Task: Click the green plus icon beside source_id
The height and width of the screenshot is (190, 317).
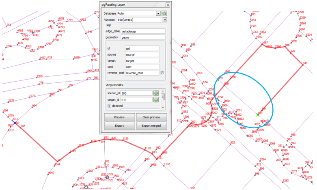Action: pyautogui.click(x=156, y=93)
